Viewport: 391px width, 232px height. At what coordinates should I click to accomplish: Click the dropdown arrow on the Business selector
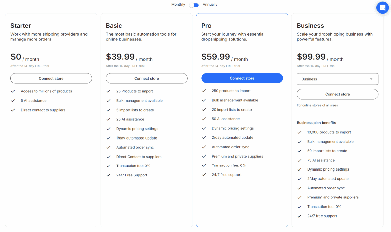point(371,79)
